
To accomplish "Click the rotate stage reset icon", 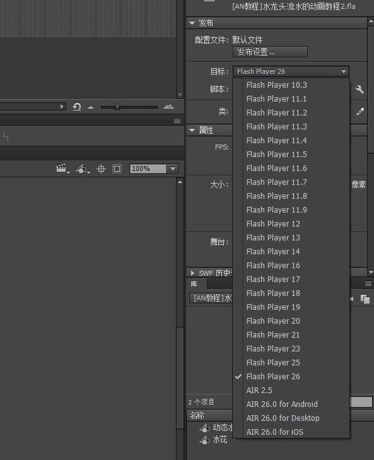I will pyautogui.click(x=77, y=107).
